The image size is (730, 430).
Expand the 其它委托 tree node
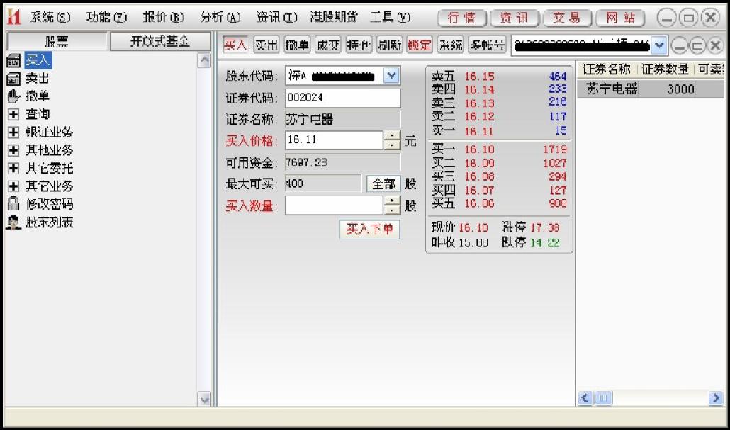tap(13, 168)
